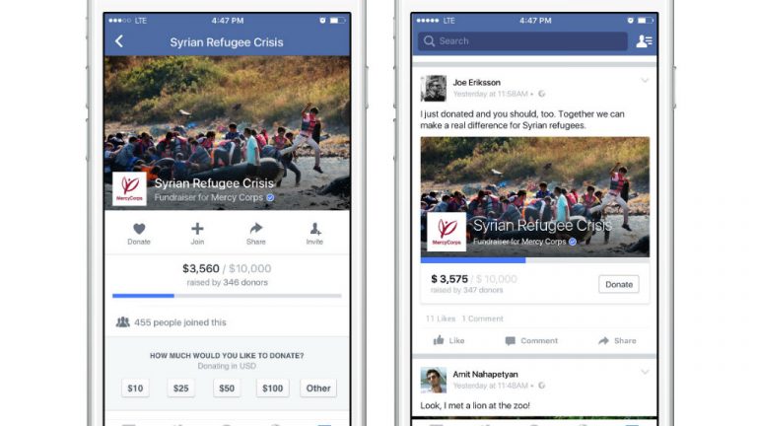The height and width of the screenshot is (426, 757).
Task: Select the $10 donation amount
Action: coord(135,388)
